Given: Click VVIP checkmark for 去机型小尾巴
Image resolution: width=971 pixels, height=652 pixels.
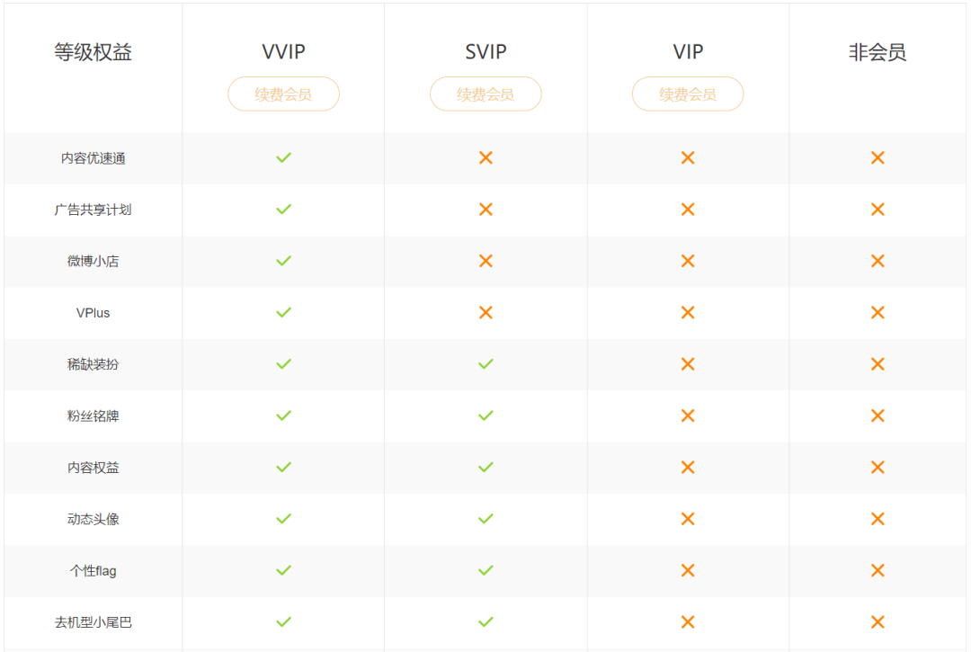Looking at the screenshot, I should [283, 621].
